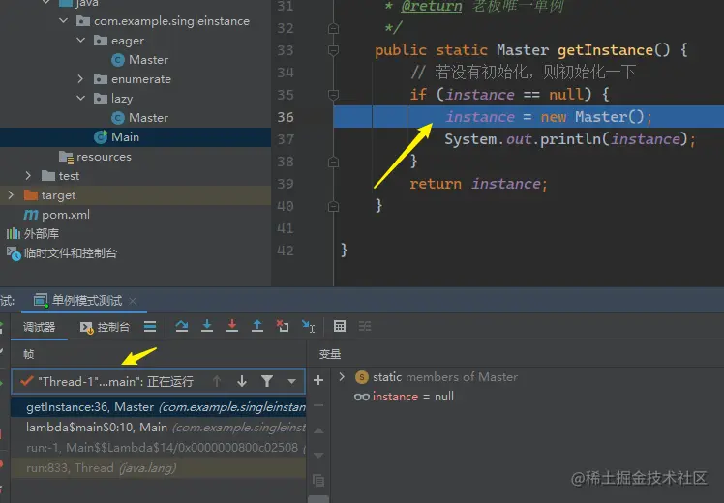Click the Show Execution Point lines icon
This screenshot has height=503, width=724.
tap(150, 326)
